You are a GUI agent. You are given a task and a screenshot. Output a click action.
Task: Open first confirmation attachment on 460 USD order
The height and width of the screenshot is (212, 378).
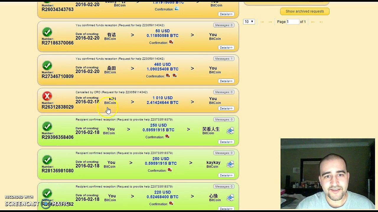pos(168,76)
